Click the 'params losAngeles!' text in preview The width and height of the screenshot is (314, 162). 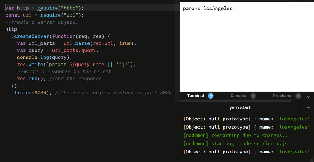[209, 9]
